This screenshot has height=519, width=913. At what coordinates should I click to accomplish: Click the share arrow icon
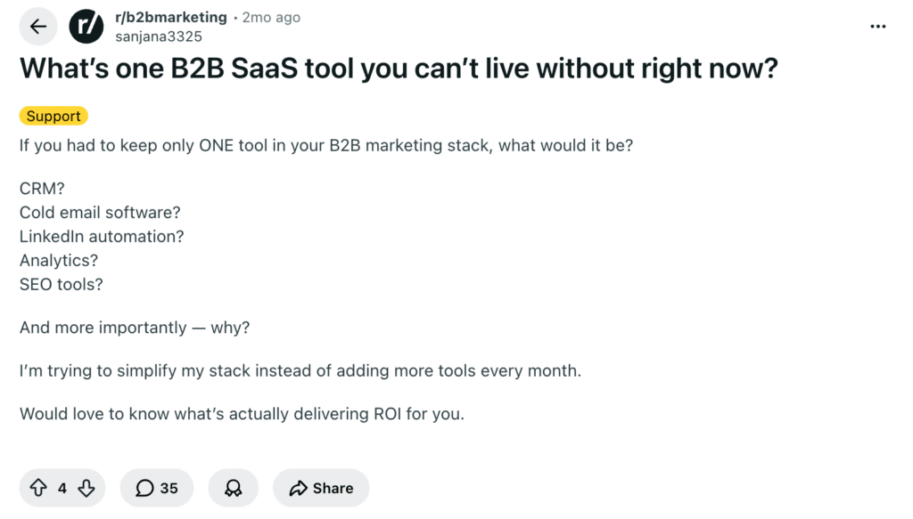point(299,488)
